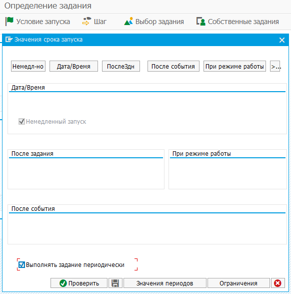Open the Ограничения button
The image size is (291, 294).
[238, 283]
